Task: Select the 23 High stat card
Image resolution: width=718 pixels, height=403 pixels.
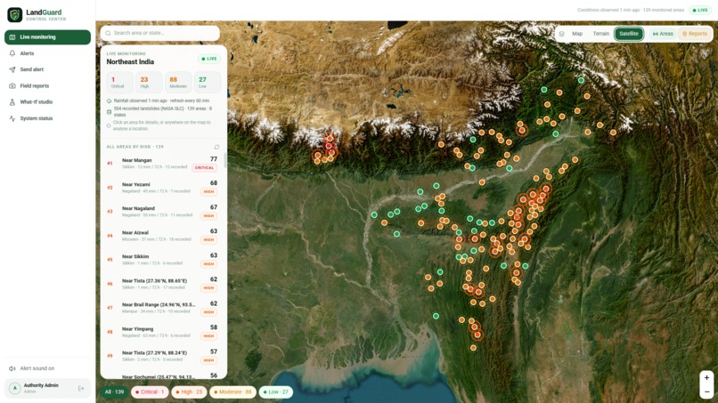Action: tap(149, 83)
